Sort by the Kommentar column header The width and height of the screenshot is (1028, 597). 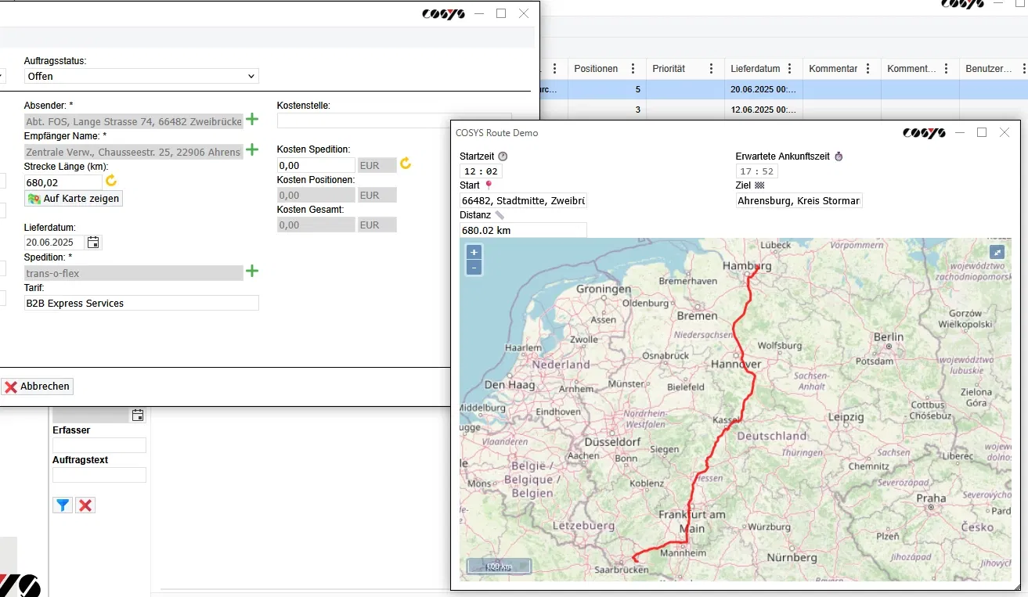(833, 69)
